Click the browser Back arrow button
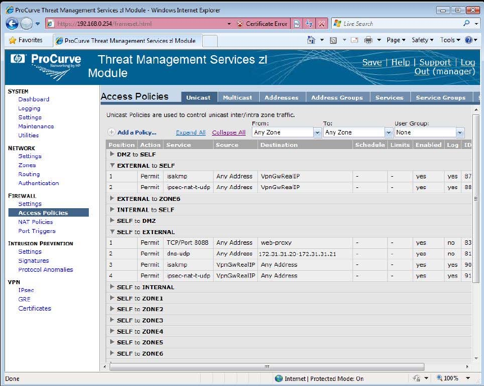This screenshot has height=386, width=484. coord(12,24)
